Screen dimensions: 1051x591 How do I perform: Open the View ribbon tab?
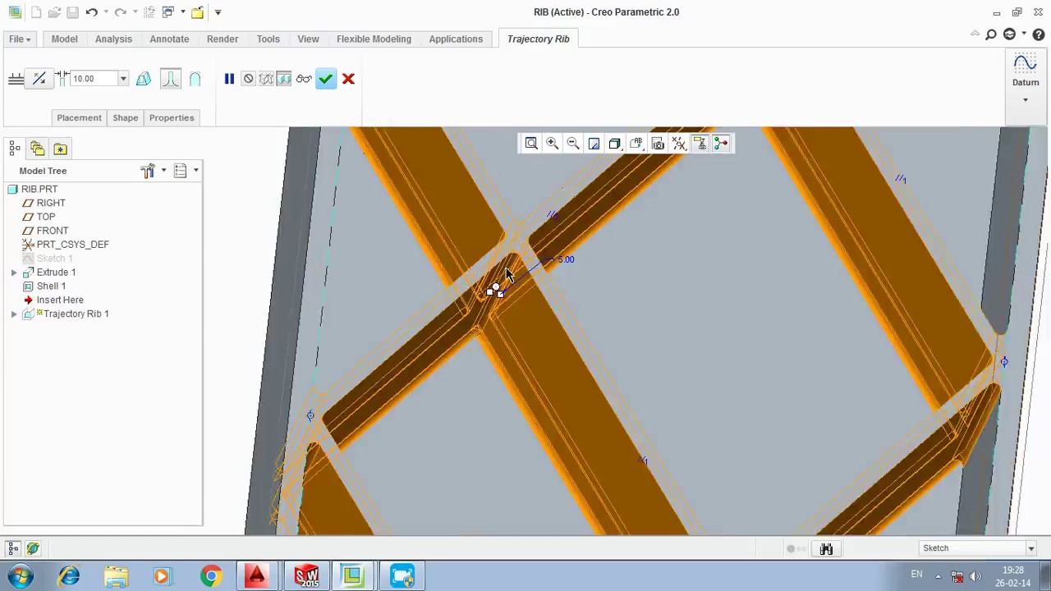pos(308,39)
